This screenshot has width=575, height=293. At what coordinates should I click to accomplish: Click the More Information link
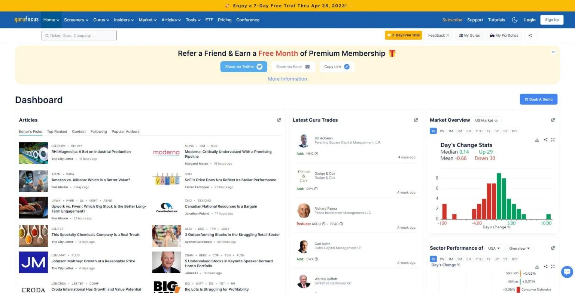pyautogui.click(x=287, y=79)
